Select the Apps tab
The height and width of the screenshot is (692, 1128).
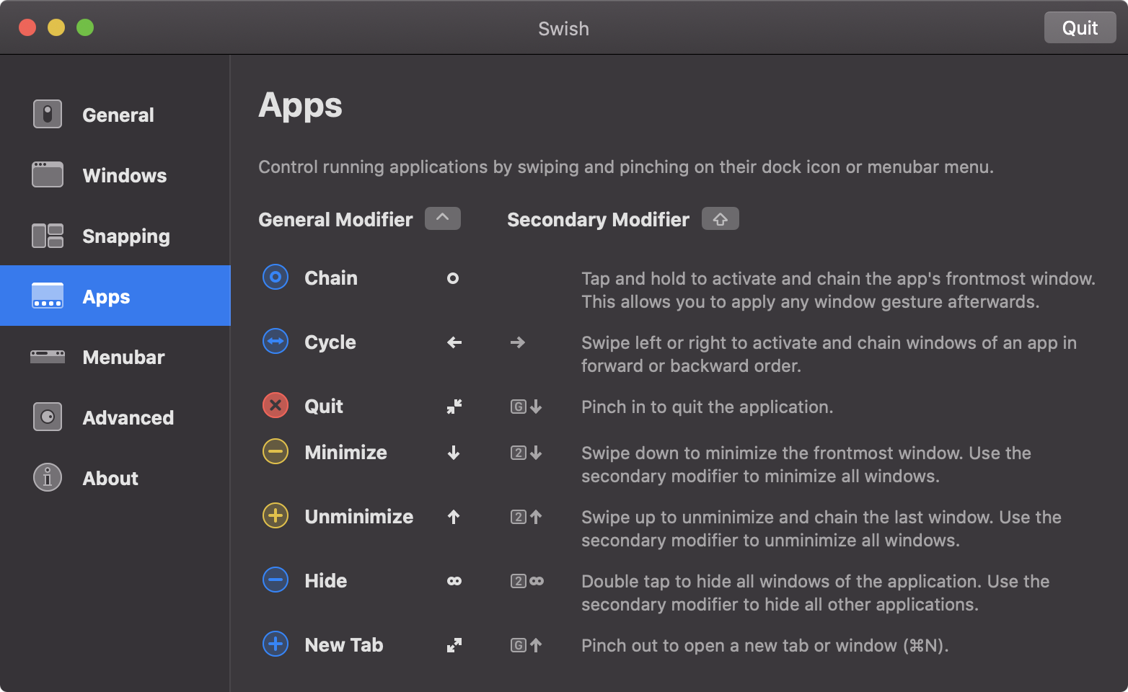(x=115, y=296)
